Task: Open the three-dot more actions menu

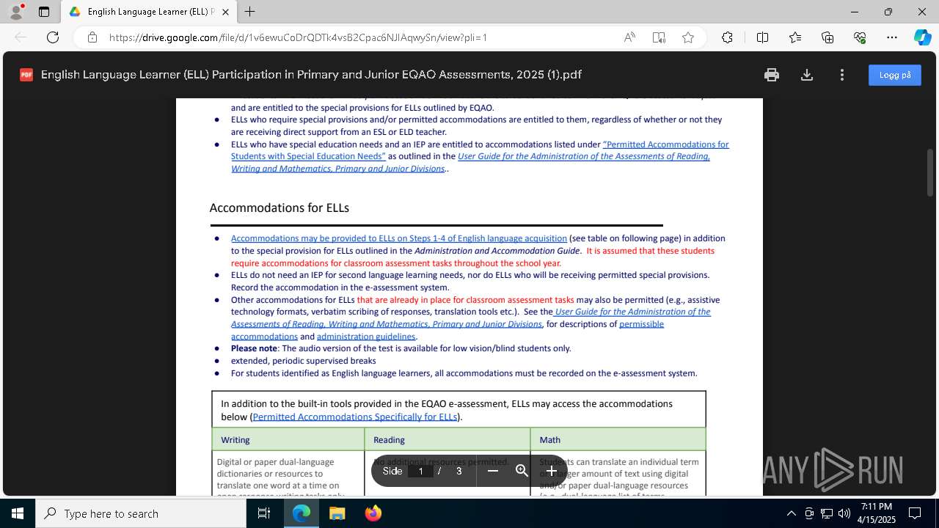Action: [x=842, y=75]
